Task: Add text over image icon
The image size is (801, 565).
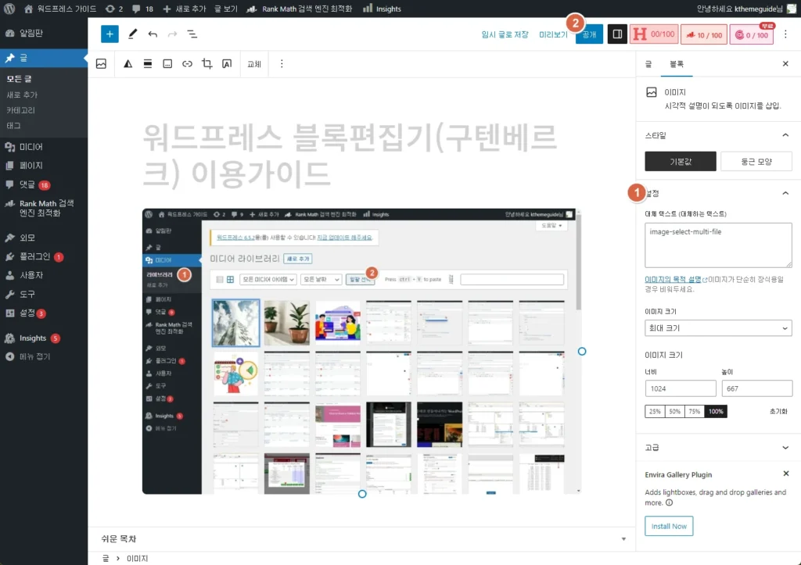Action: tap(227, 64)
